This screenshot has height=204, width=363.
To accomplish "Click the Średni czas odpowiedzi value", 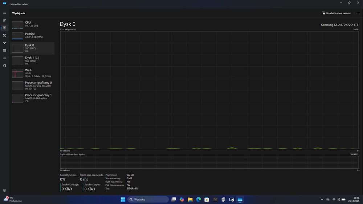I will [x=84, y=179].
